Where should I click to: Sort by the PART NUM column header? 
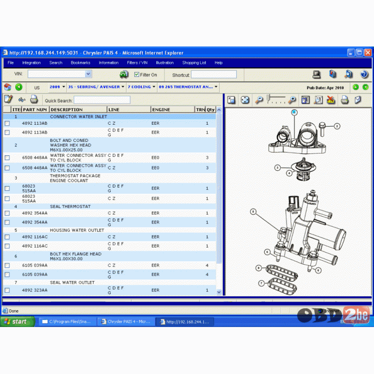(x=35, y=109)
